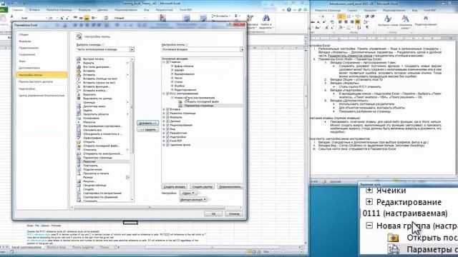The height and width of the screenshot is (257, 458).
Task: Uncheck the Вставка tab checkbox
Action: pyautogui.click(x=167, y=109)
